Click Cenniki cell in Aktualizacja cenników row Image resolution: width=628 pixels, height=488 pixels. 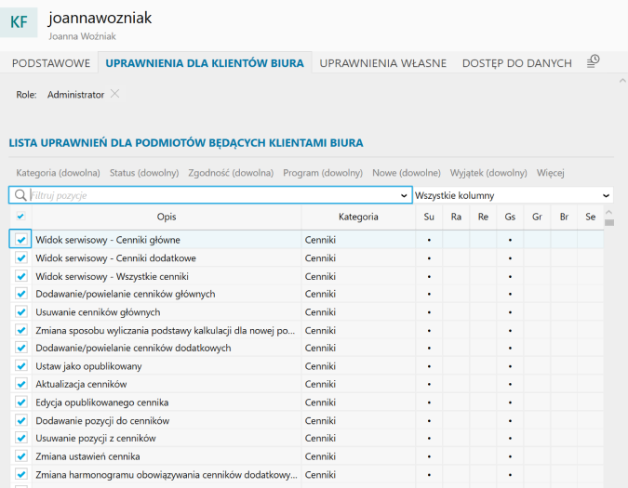point(358,384)
